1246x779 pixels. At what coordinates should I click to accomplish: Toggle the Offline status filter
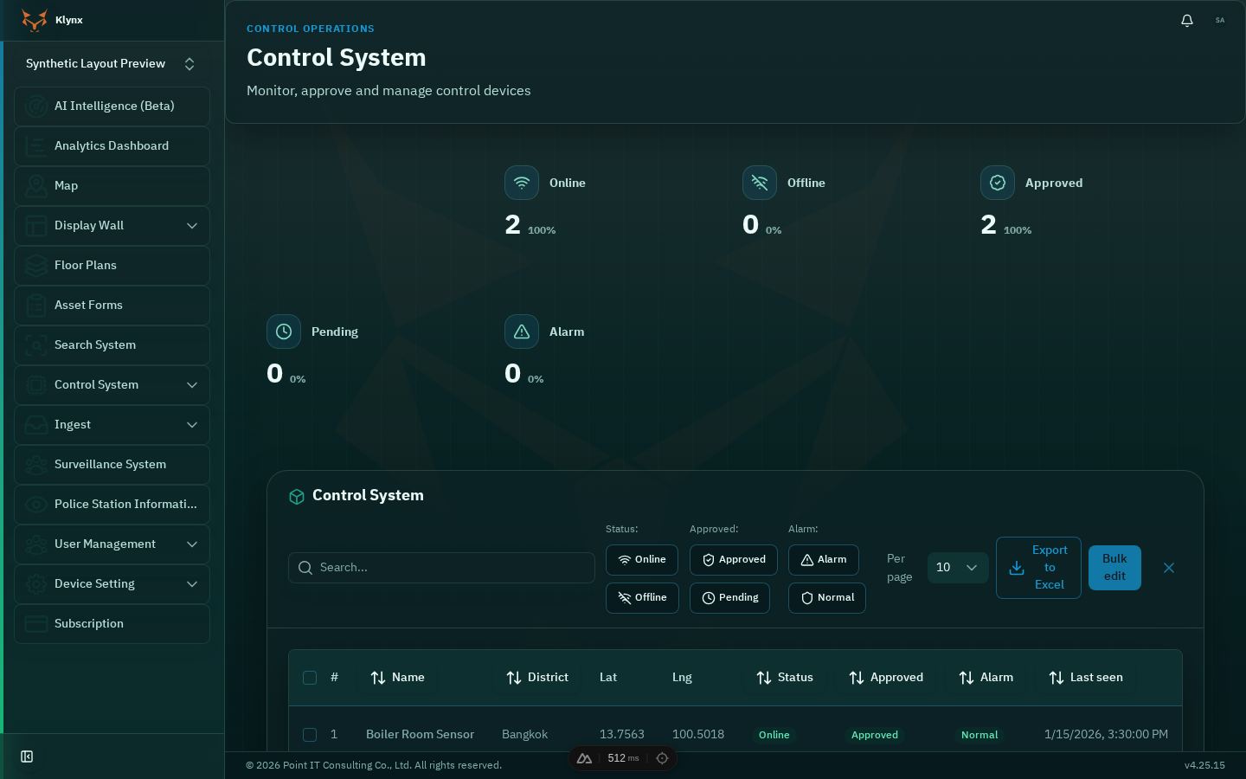[642, 598]
